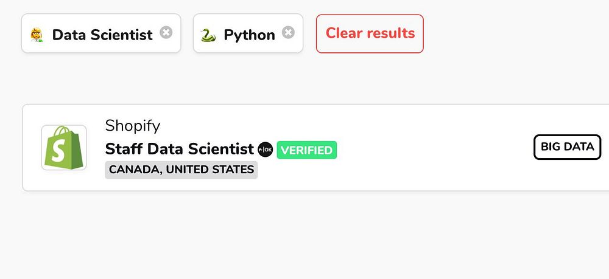This screenshot has width=609, height=279.
Task: Click the Python snake emoji icon
Action: 208,35
